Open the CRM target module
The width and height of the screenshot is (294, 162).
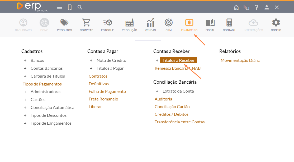(168, 25)
